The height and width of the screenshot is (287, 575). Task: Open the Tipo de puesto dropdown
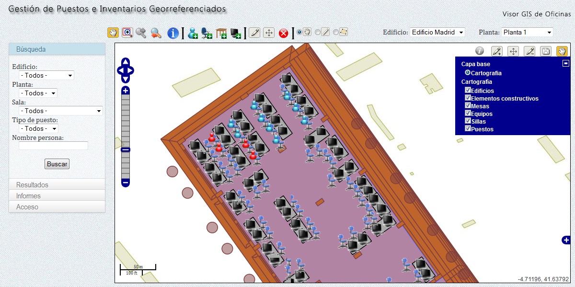pos(38,128)
